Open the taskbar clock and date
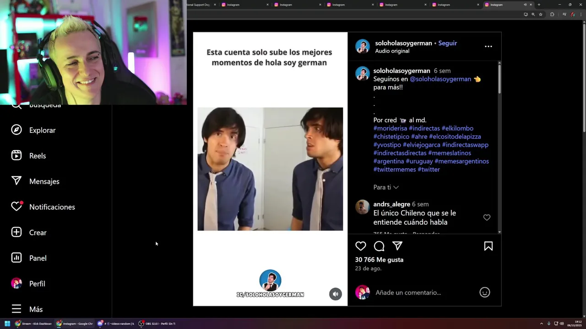This screenshot has width=586, height=329. pos(575,324)
